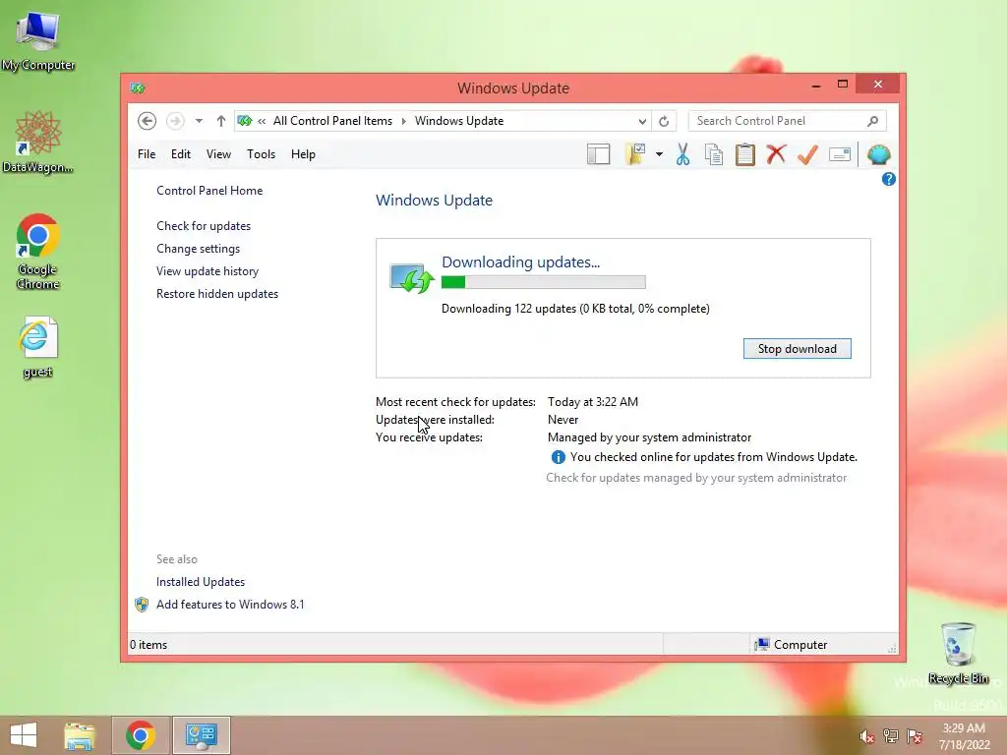Image resolution: width=1007 pixels, height=755 pixels.
Task: Click the Action Center flag icon
Action: 915,736
